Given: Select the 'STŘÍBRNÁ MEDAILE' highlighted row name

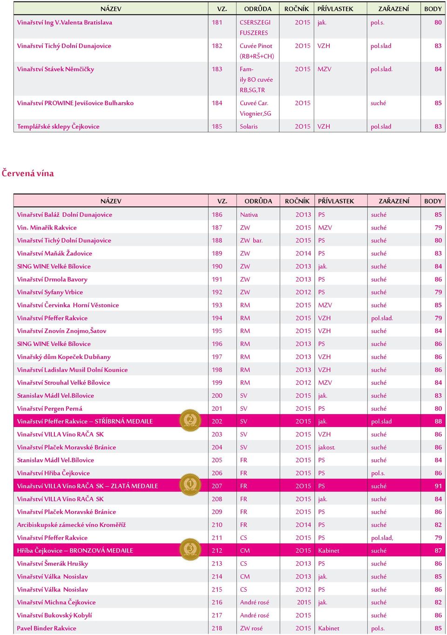Looking at the screenshot, I should (x=85, y=421).
